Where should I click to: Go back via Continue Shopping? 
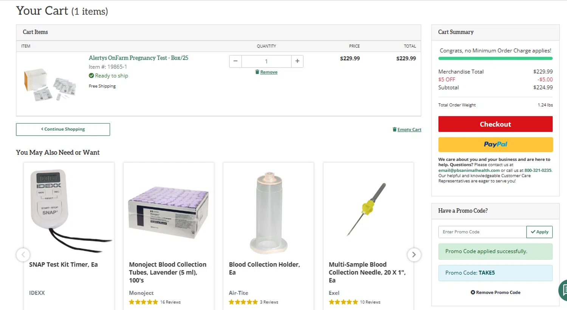[63, 129]
